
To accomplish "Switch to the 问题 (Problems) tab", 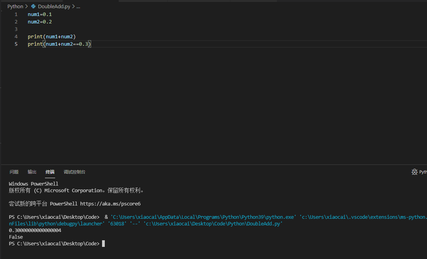I will tap(14, 172).
